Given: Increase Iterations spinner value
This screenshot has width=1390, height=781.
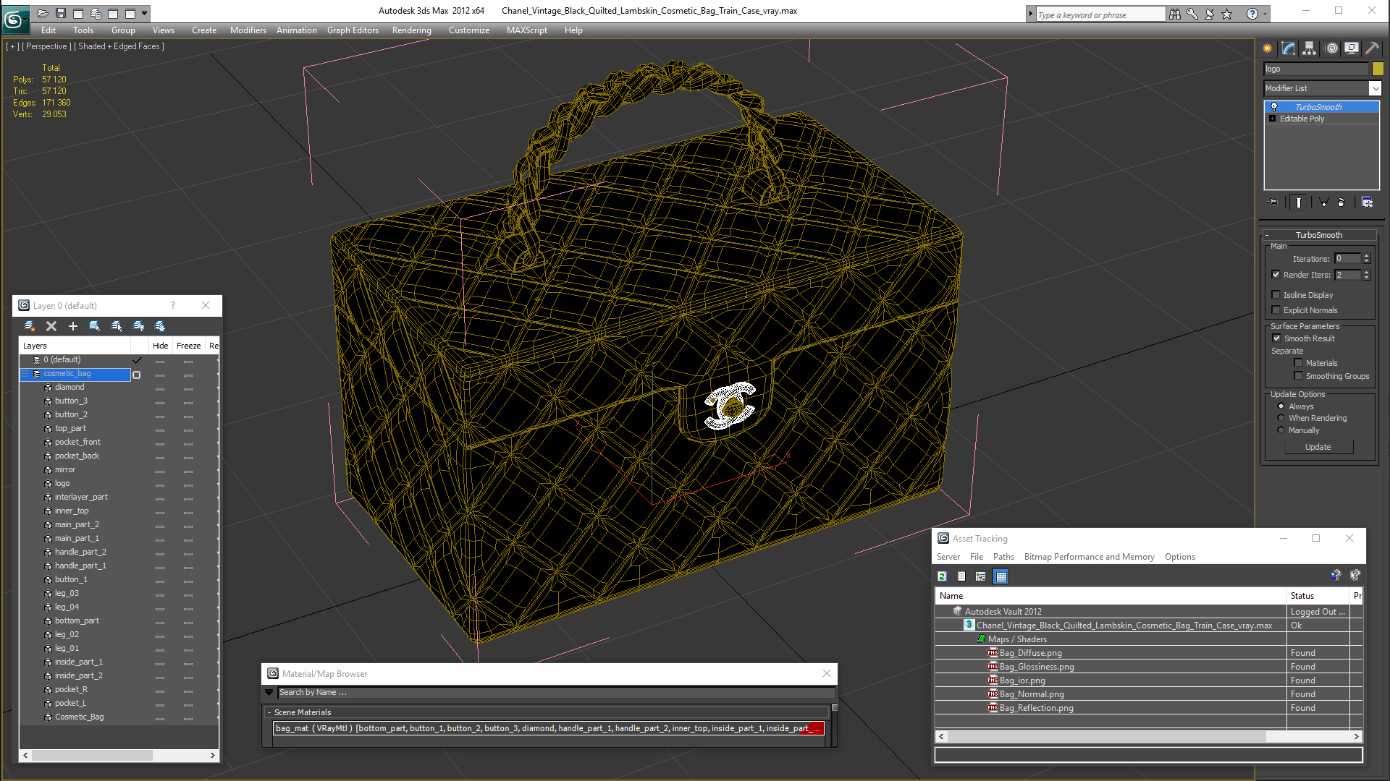Looking at the screenshot, I should click(1367, 256).
